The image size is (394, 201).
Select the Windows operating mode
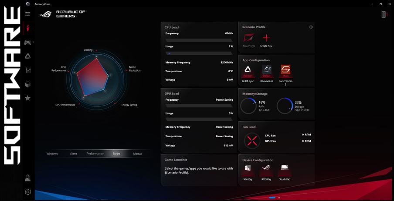pos(52,154)
